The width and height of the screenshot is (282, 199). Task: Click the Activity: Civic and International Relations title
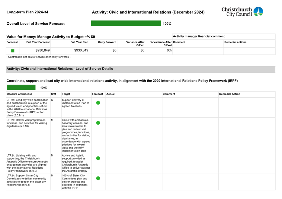(148, 12)
